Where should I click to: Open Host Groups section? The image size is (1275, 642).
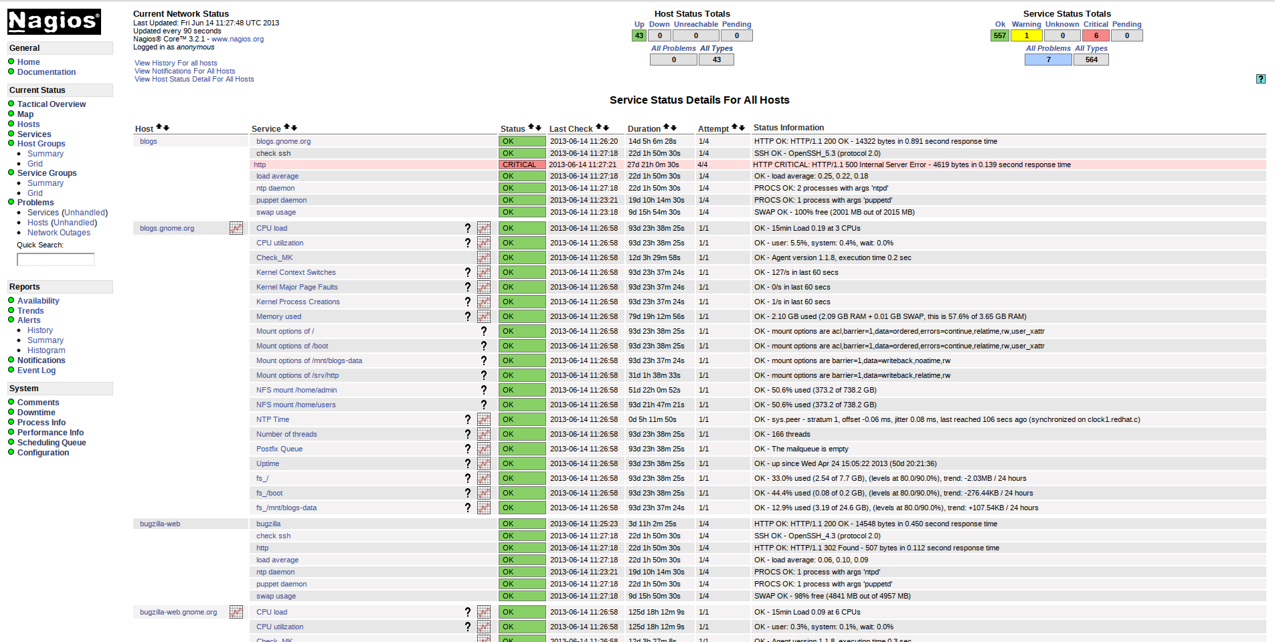pos(41,144)
